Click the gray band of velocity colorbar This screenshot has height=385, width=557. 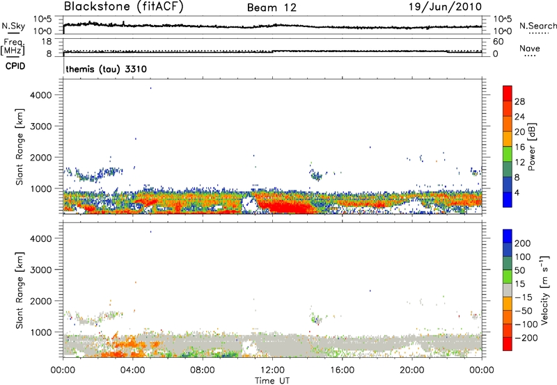pyautogui.click(x=508, y=290)
